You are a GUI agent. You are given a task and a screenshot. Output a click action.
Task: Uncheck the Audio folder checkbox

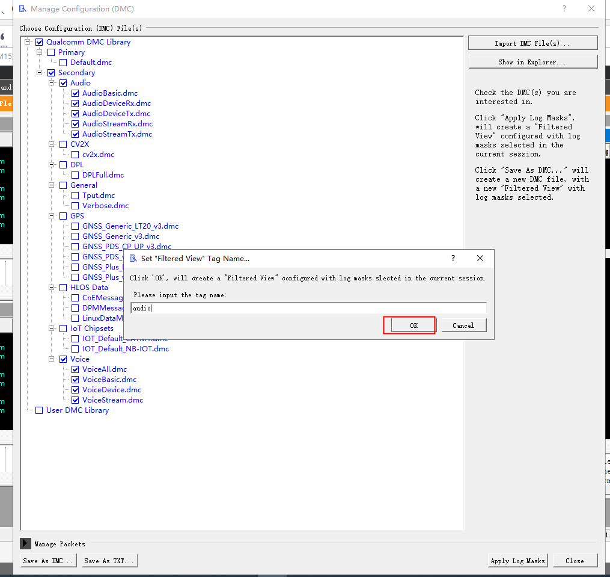pos(63,83)
